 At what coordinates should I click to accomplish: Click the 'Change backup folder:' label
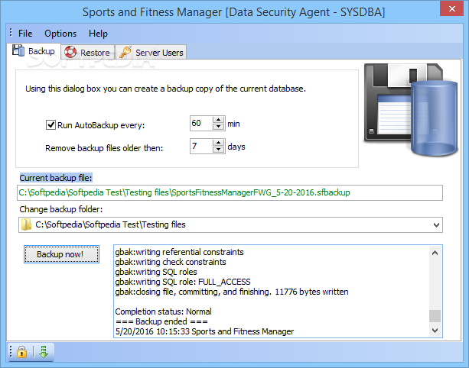[x=61, y=209]
